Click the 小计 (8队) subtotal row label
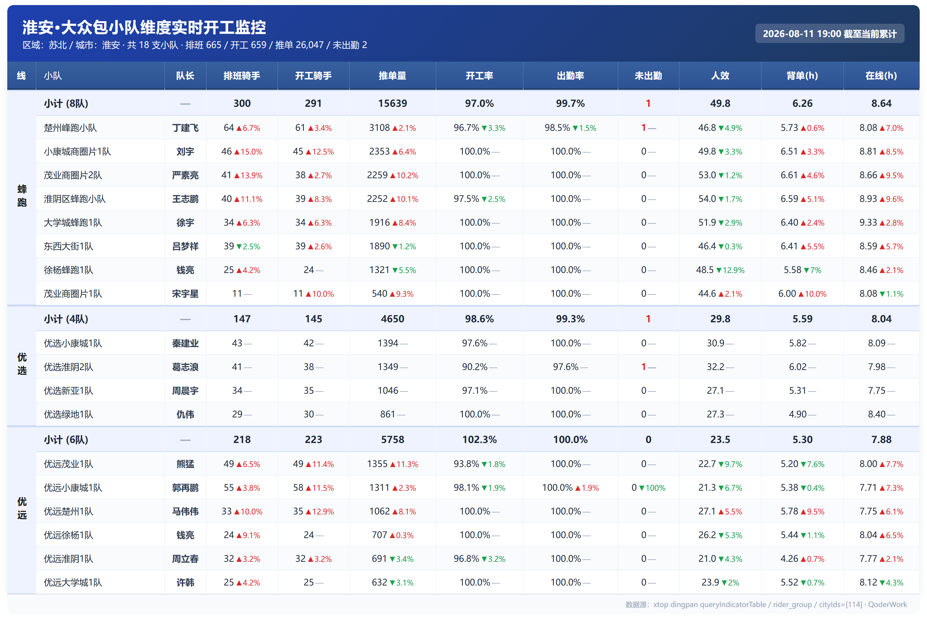 [x=66, y=103]
